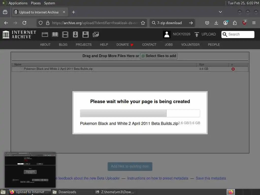Click the Upload to Internet taskbar button
Screen dimensions: 260x195
[x=30, y=192]
